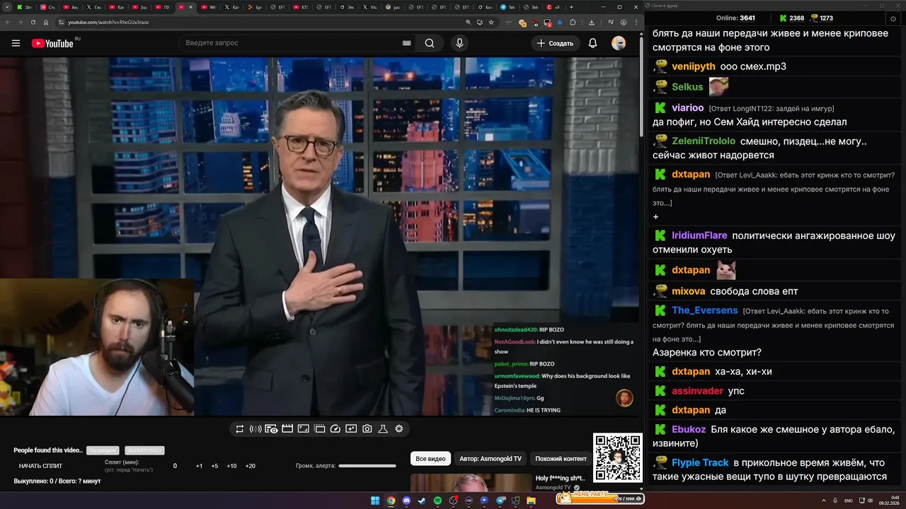Add +1 minute to the split
This screenshot has width=906, height=509.
pos(199,466)
